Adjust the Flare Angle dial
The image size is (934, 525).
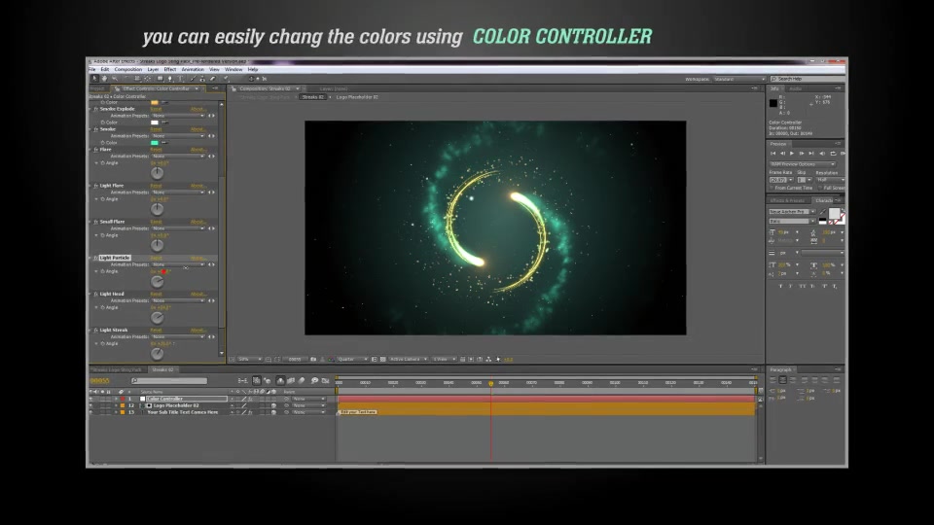[x=157, y=173]
